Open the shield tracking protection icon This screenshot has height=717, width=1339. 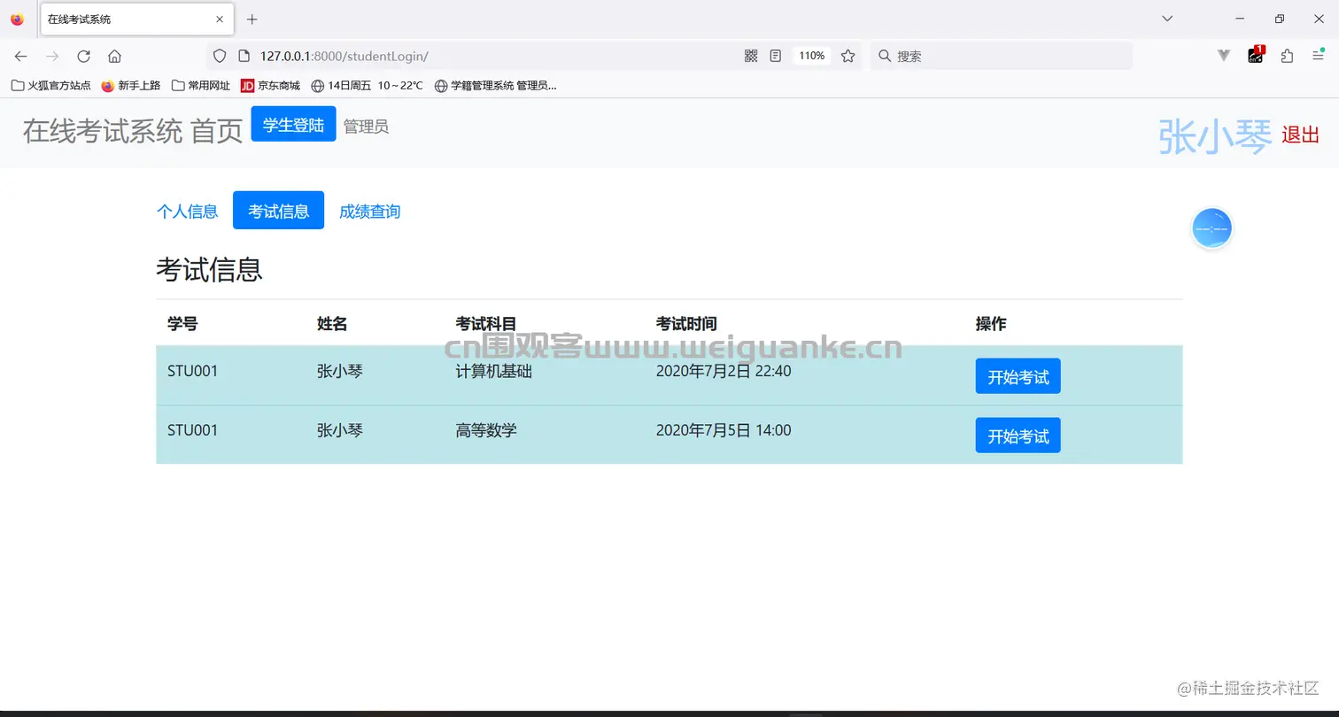click(221, 56)
